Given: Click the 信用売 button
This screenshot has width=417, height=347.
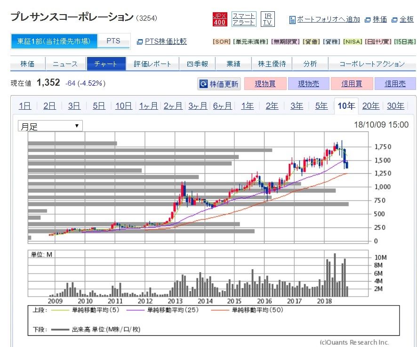Looking at the screenshot, I should pos(395,84).
